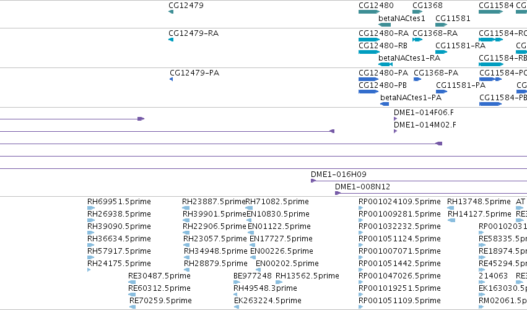Select EST RH22906.5prime
The width and height of the screenshot is (527, 310).
[x=214, y=226]
